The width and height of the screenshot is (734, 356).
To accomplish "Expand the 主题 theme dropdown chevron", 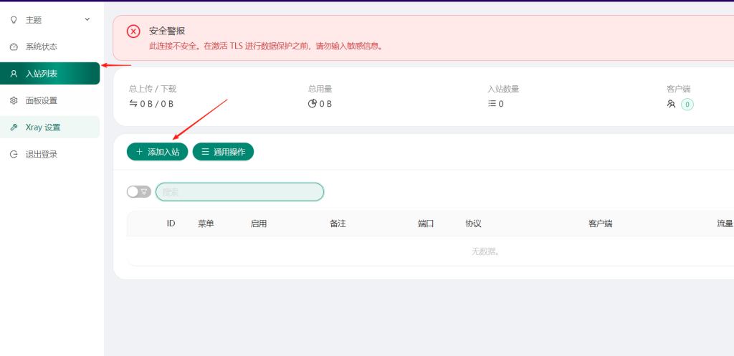I will coord(87,19).
